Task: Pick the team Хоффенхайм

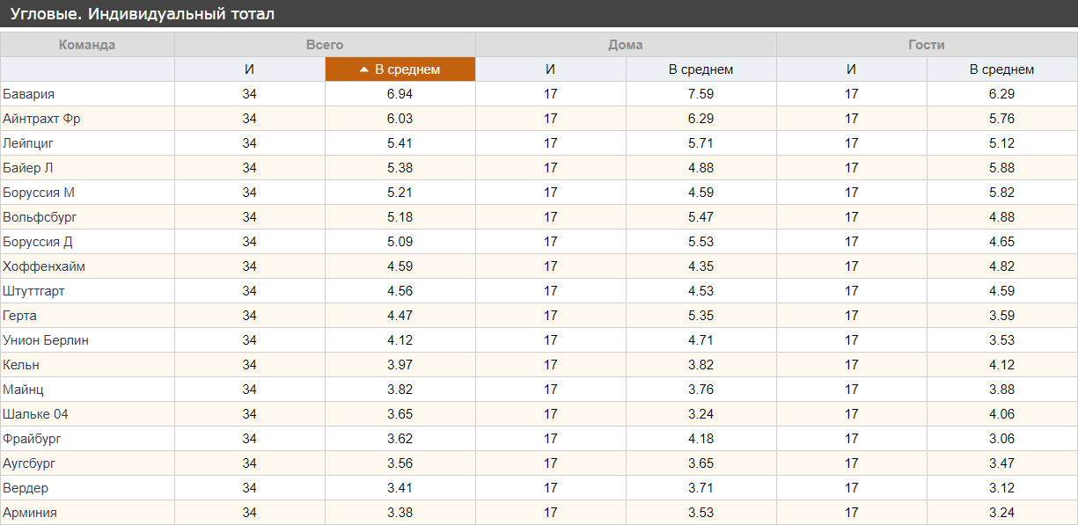Action: click(44, 266)
